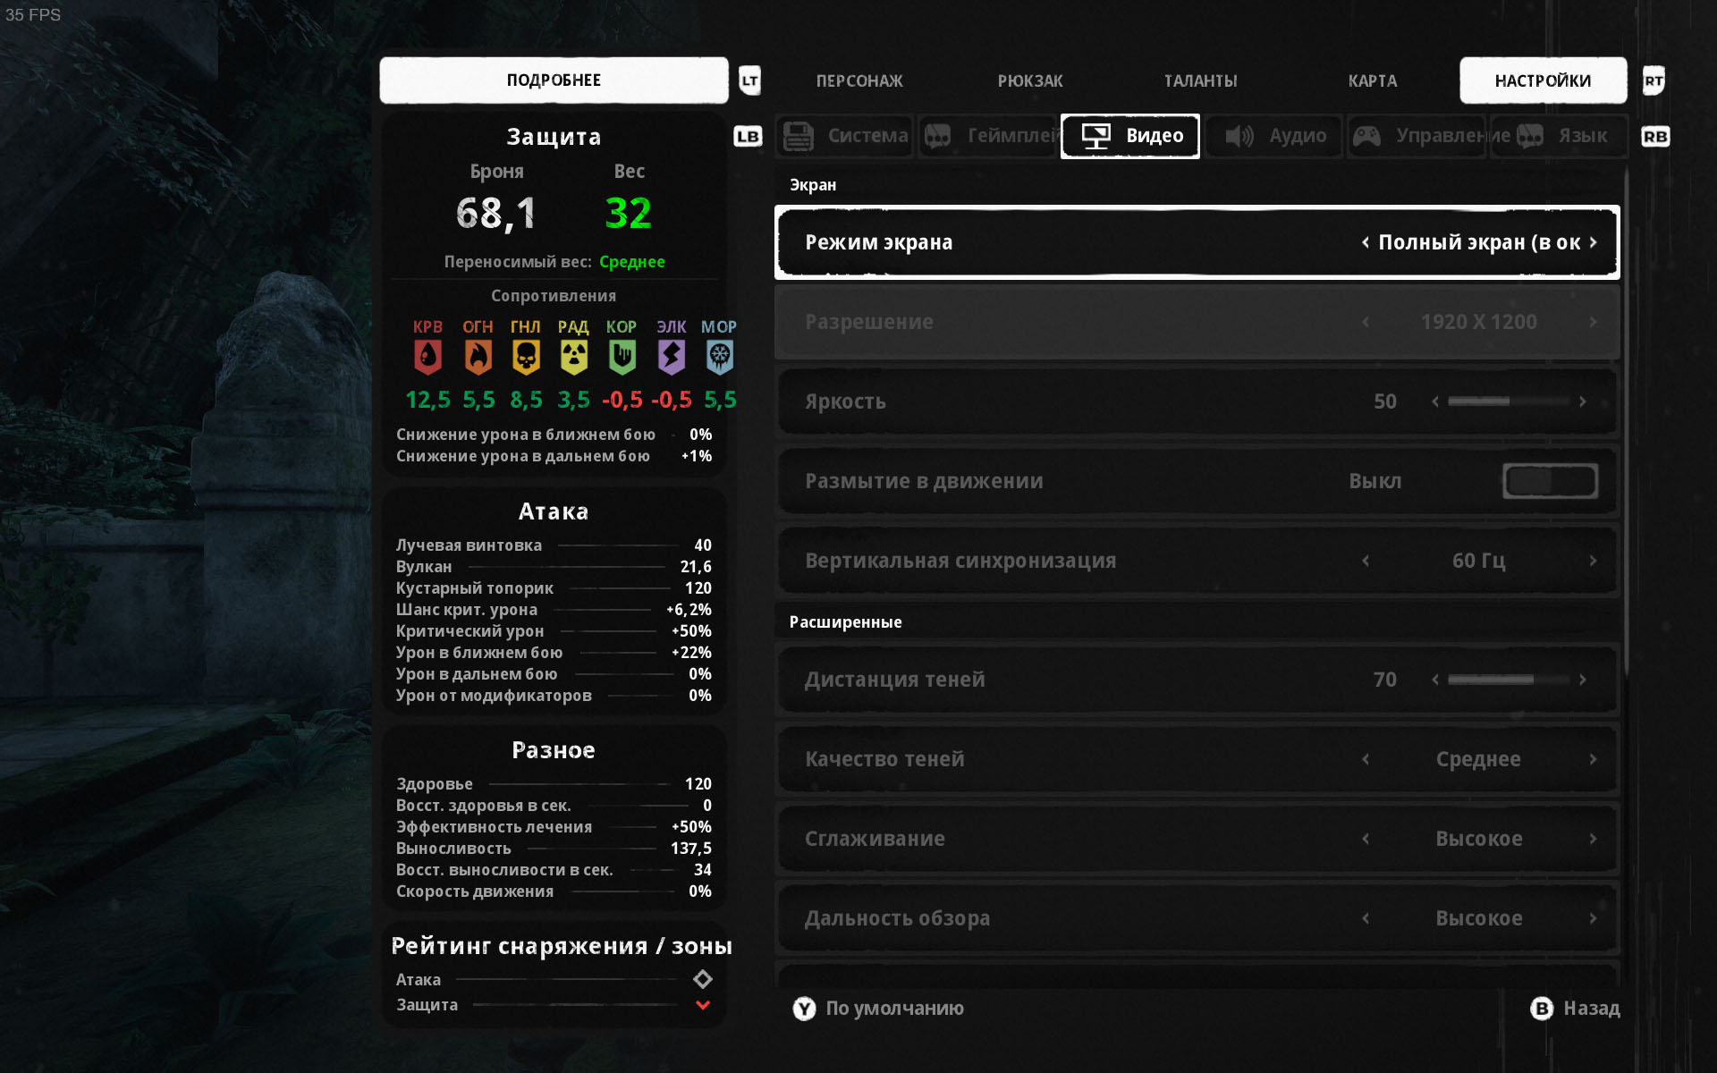Viewport: 1717px width, 1073px height.
Task: Expand the Защита rating red chevron
Action: point(703,1005)
